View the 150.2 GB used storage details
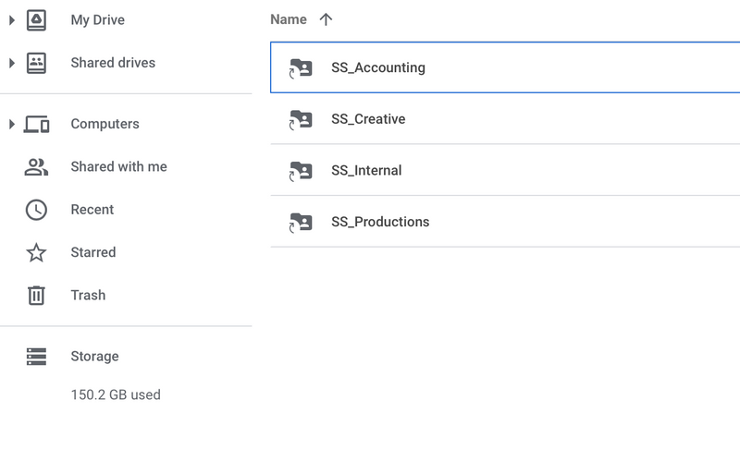740x449 pixels. (x=116, y=394)
